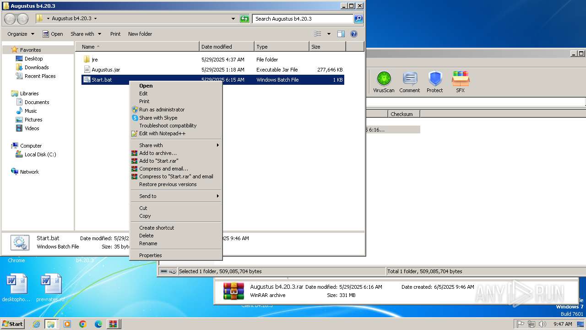The height and width of the screenshot is (330, 586).
Task: Open WinRAR Comment tool
Action: click(409, 82)
